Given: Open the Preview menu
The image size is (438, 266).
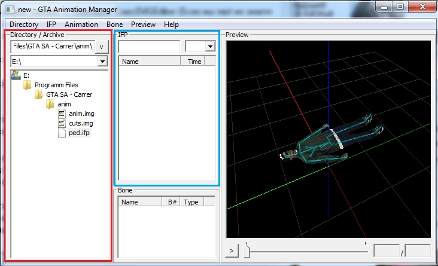Looking at the screenshot, I should (143, 25).
